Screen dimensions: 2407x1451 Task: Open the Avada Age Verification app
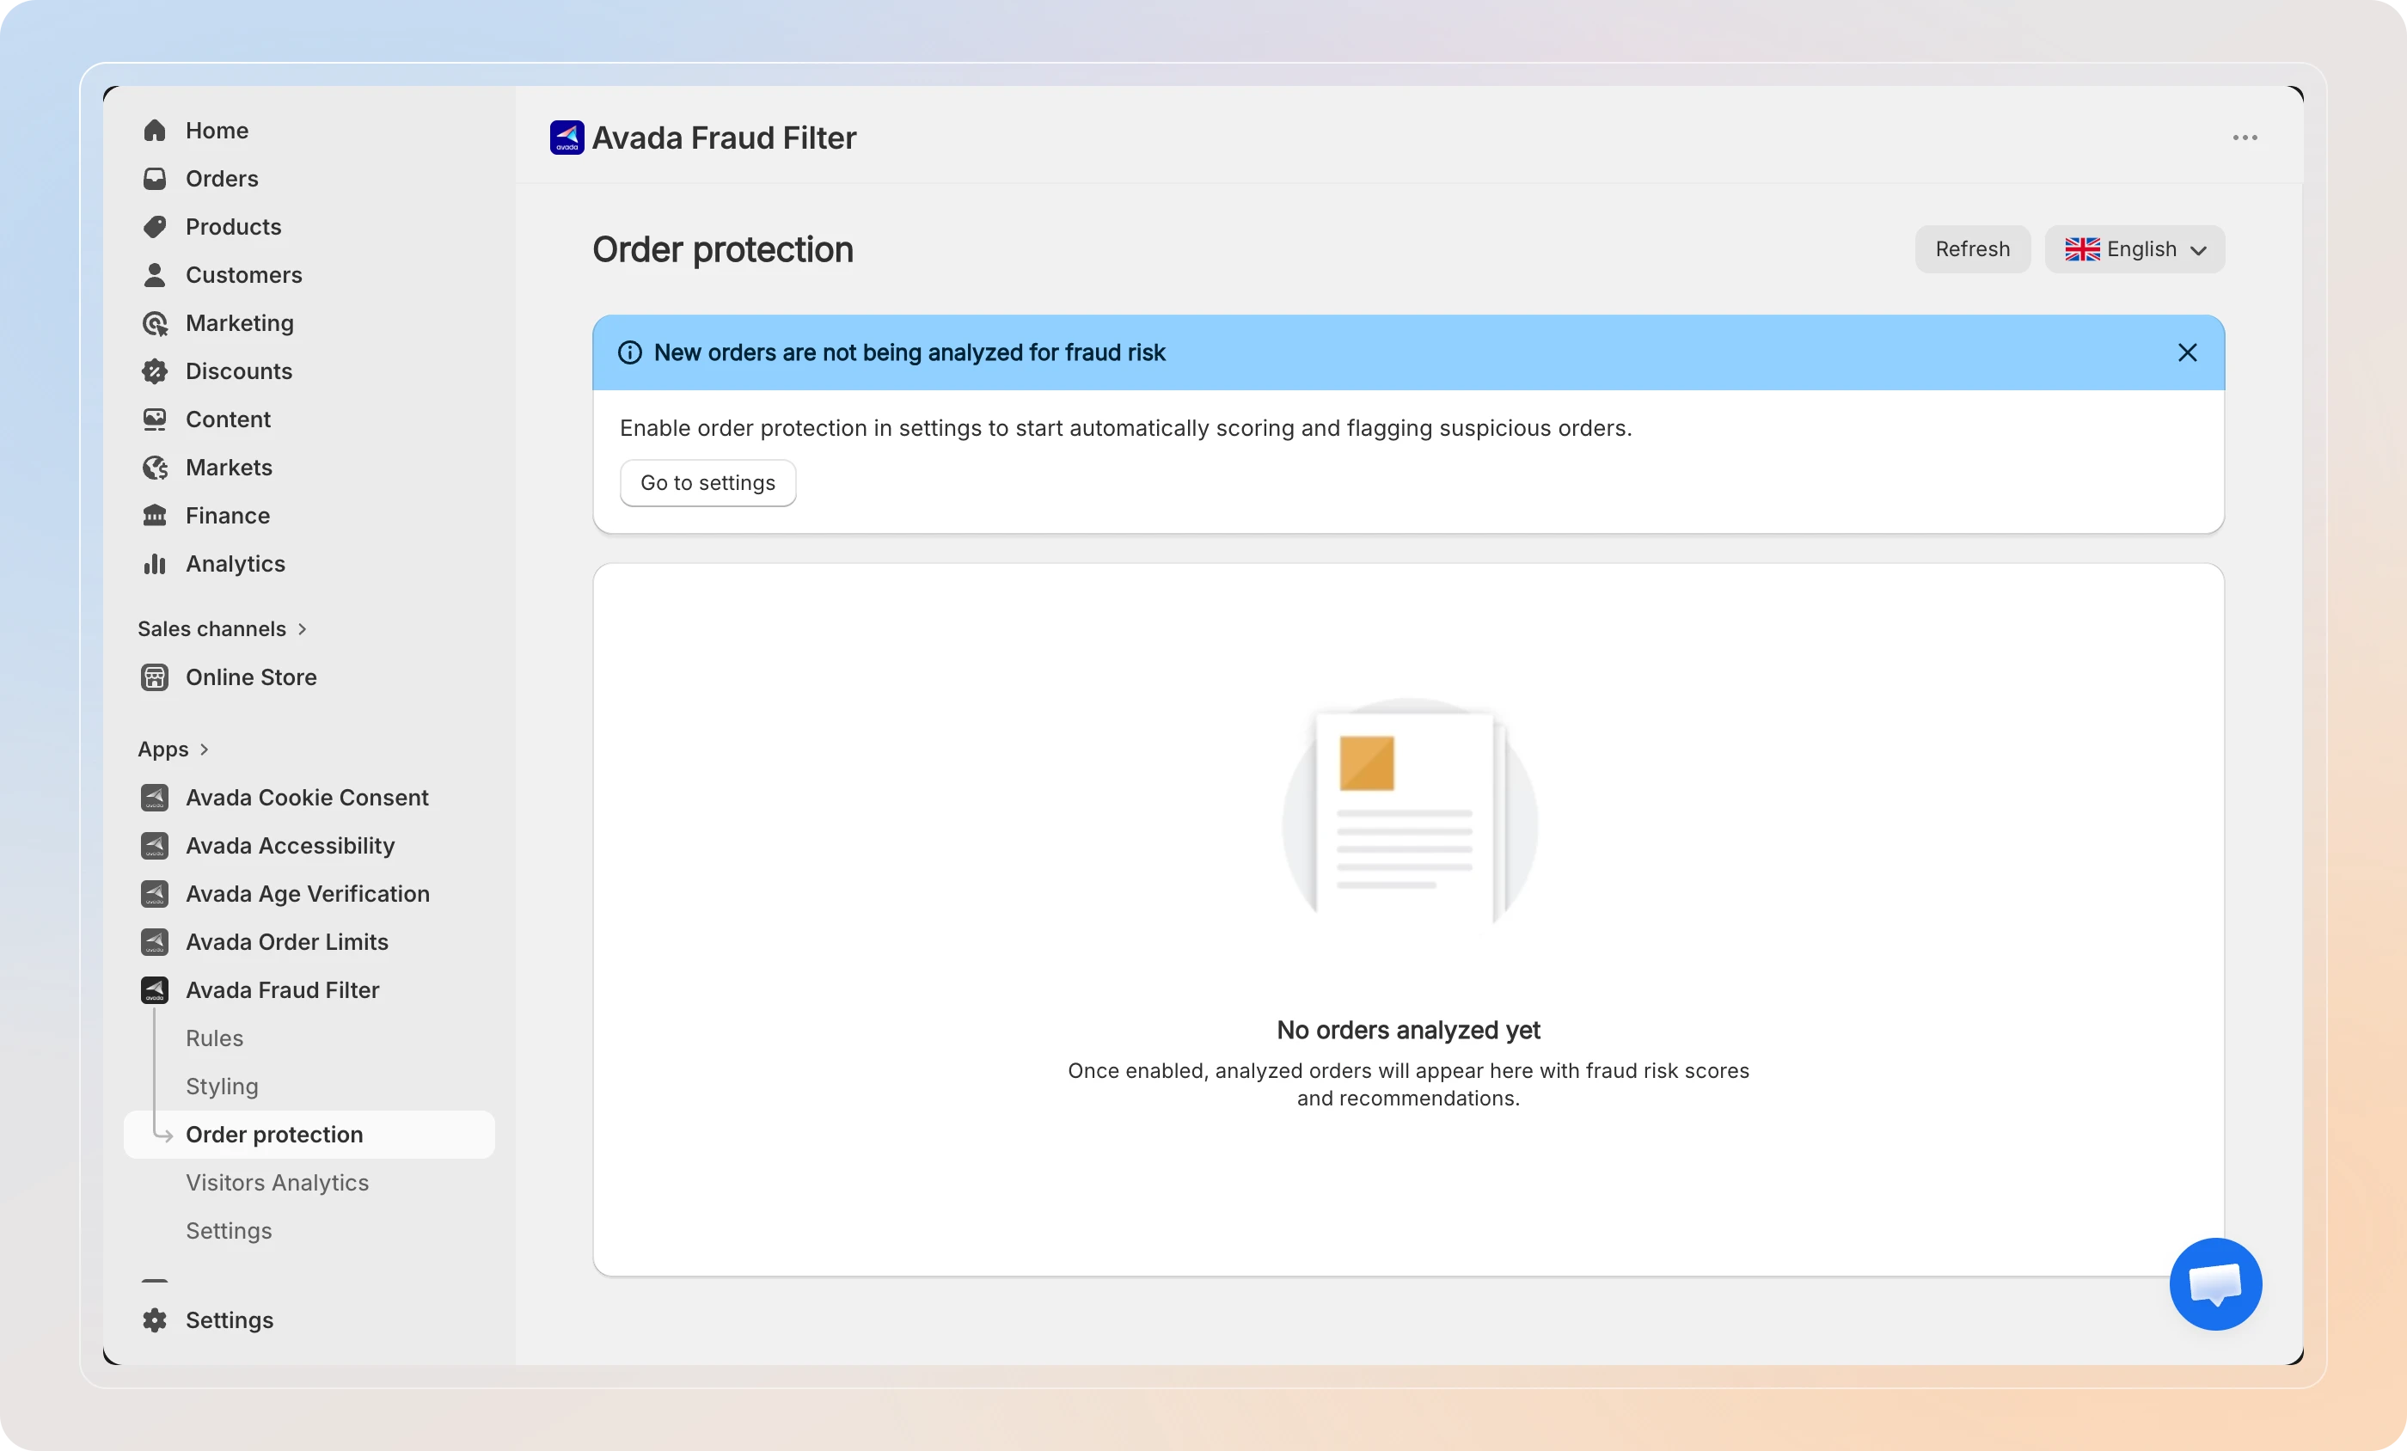(308, 893)
